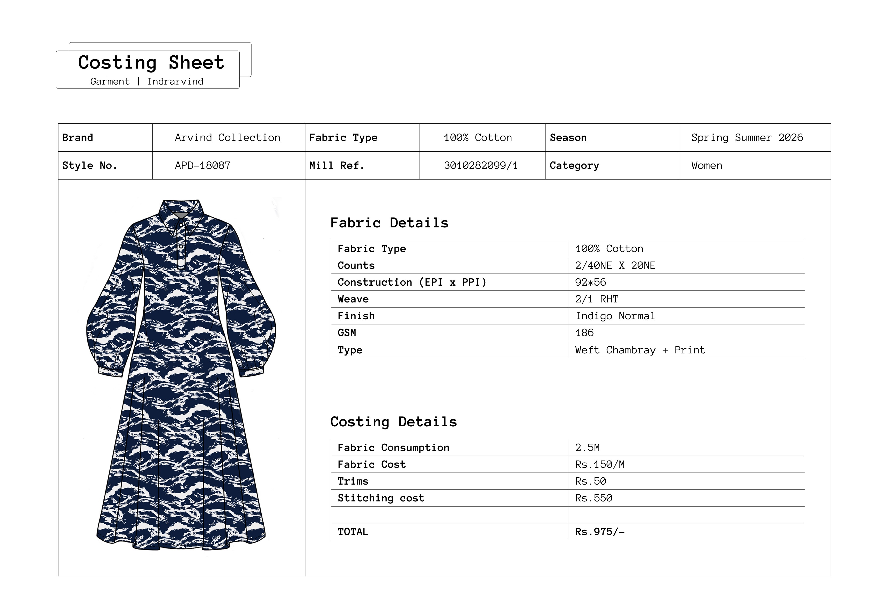
Task: Select the dress illustration thumbnail
Action: (x=181, y=375)
